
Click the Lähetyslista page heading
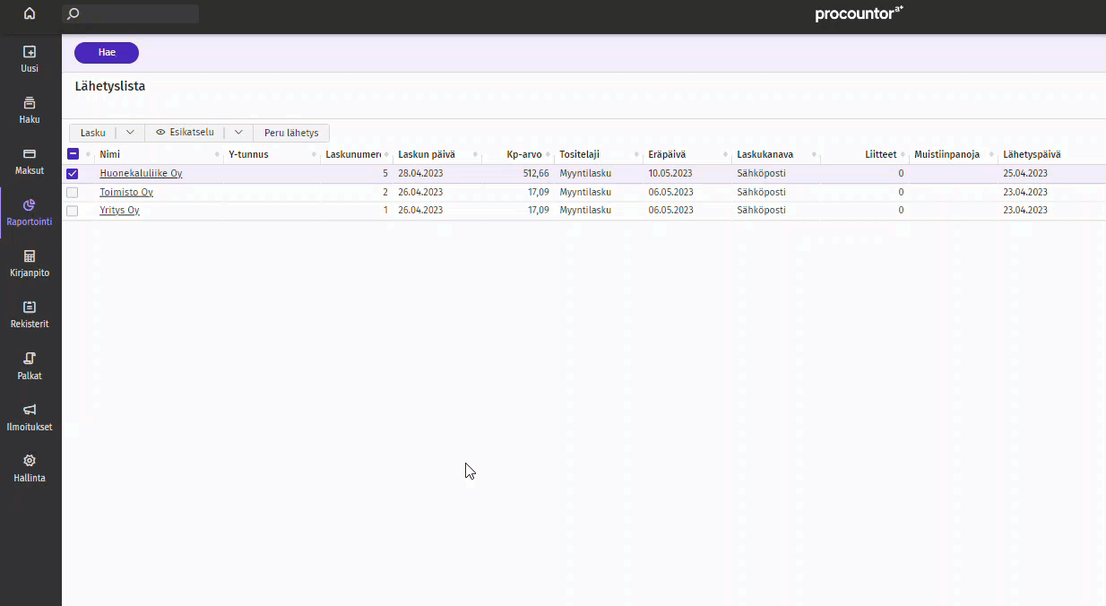tap(110, 87)
